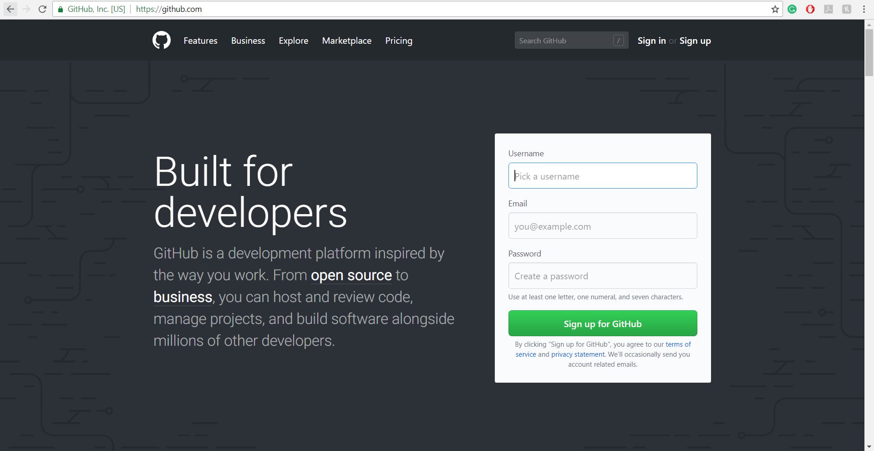Open the Features nav item
Image resolution: width=874 pixels, height=451 pixels.
click(200, 41)
